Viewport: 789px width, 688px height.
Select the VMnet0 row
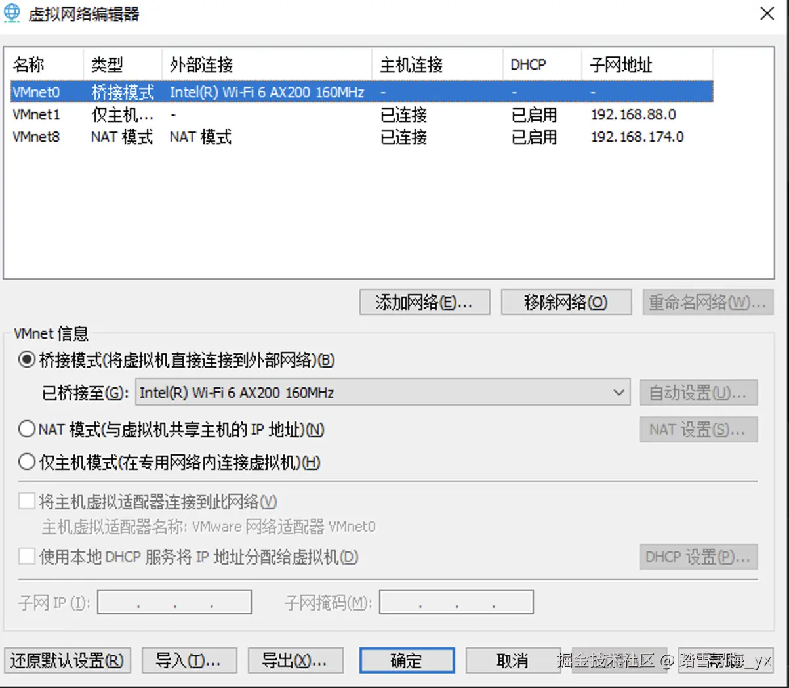click(x=362, y=92)
